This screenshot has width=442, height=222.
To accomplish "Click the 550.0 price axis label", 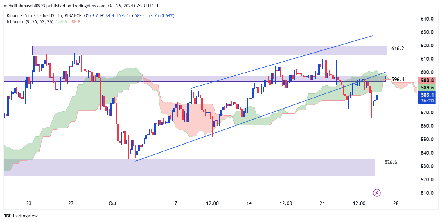I will pos(427,139).
